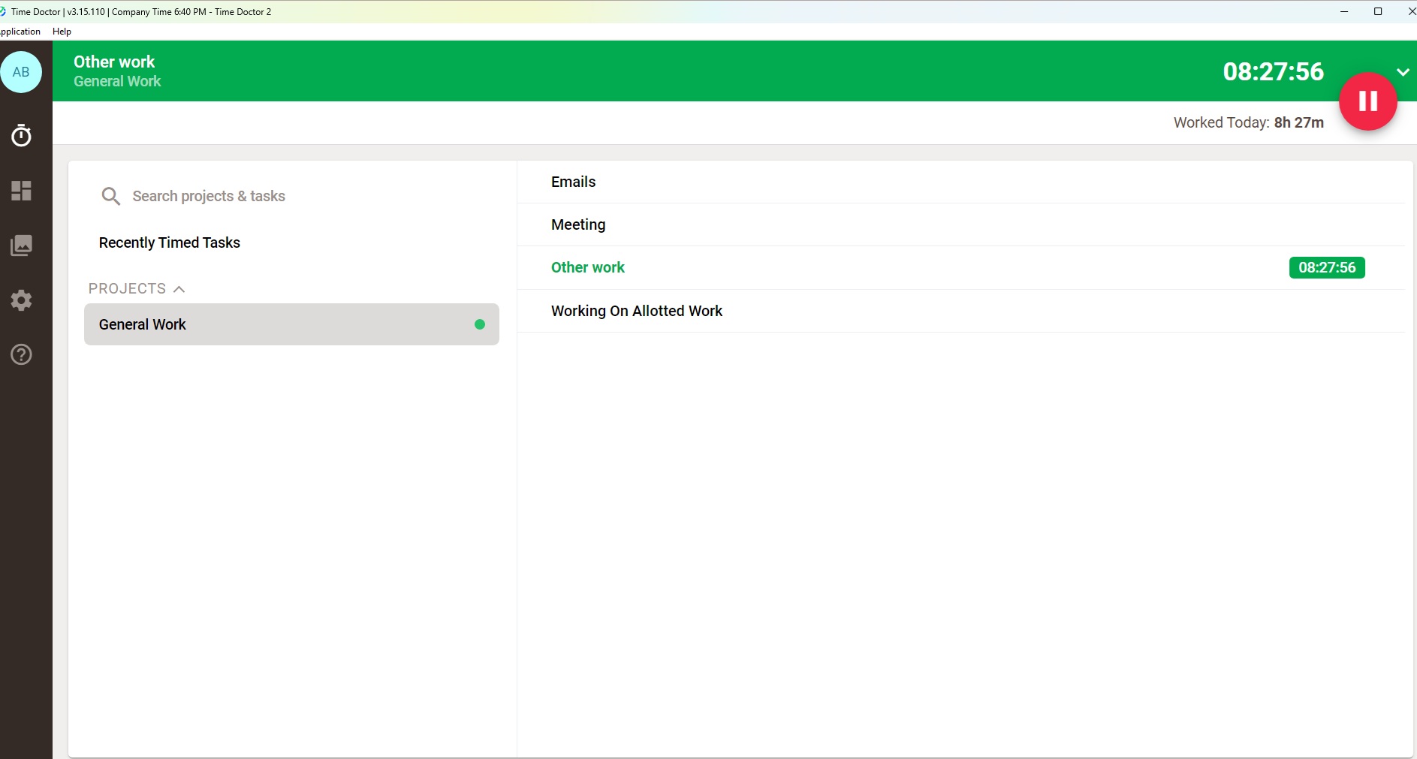Click the green active dot on General Work
This screenshot has height=759, width=1417.
(x=480, y=324)
